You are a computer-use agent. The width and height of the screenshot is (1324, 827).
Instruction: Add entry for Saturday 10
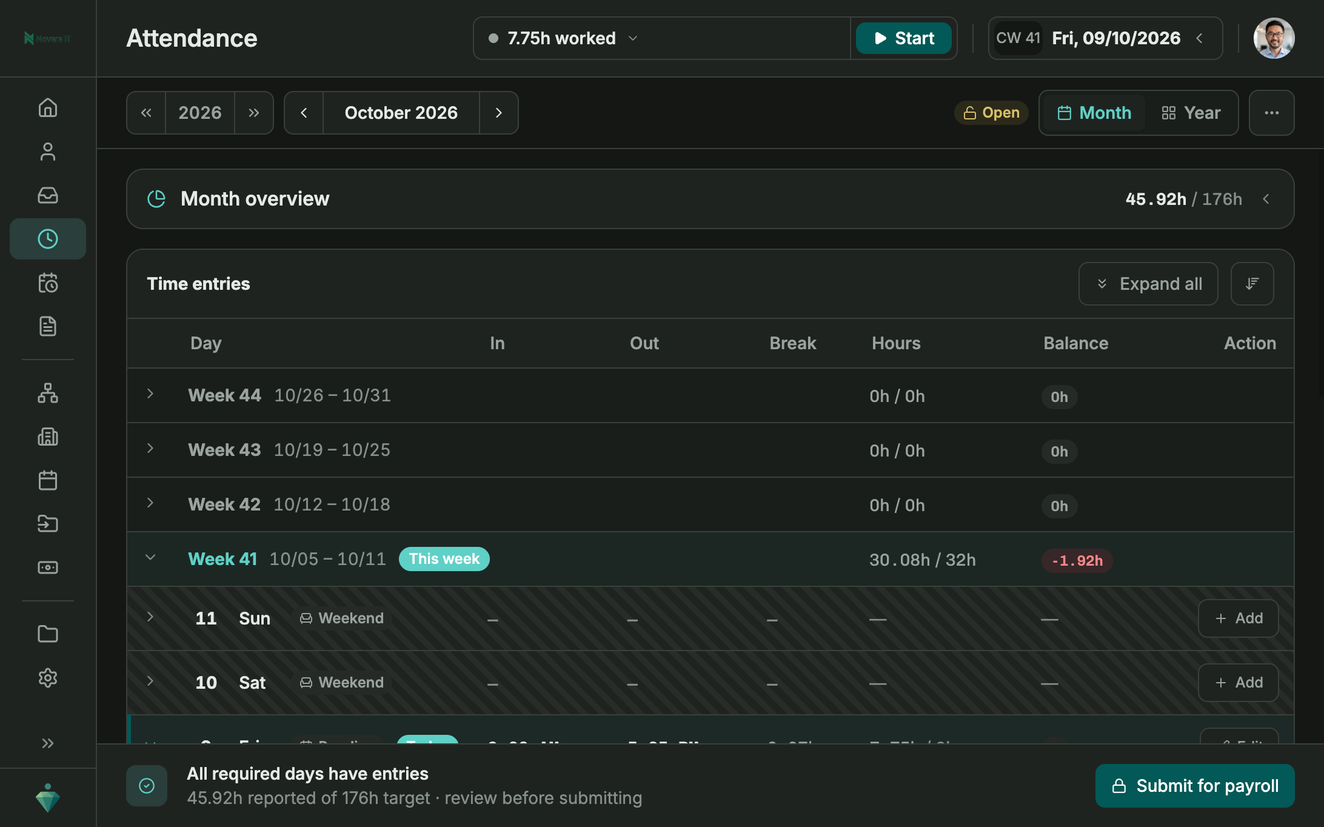click(1239, 683)
